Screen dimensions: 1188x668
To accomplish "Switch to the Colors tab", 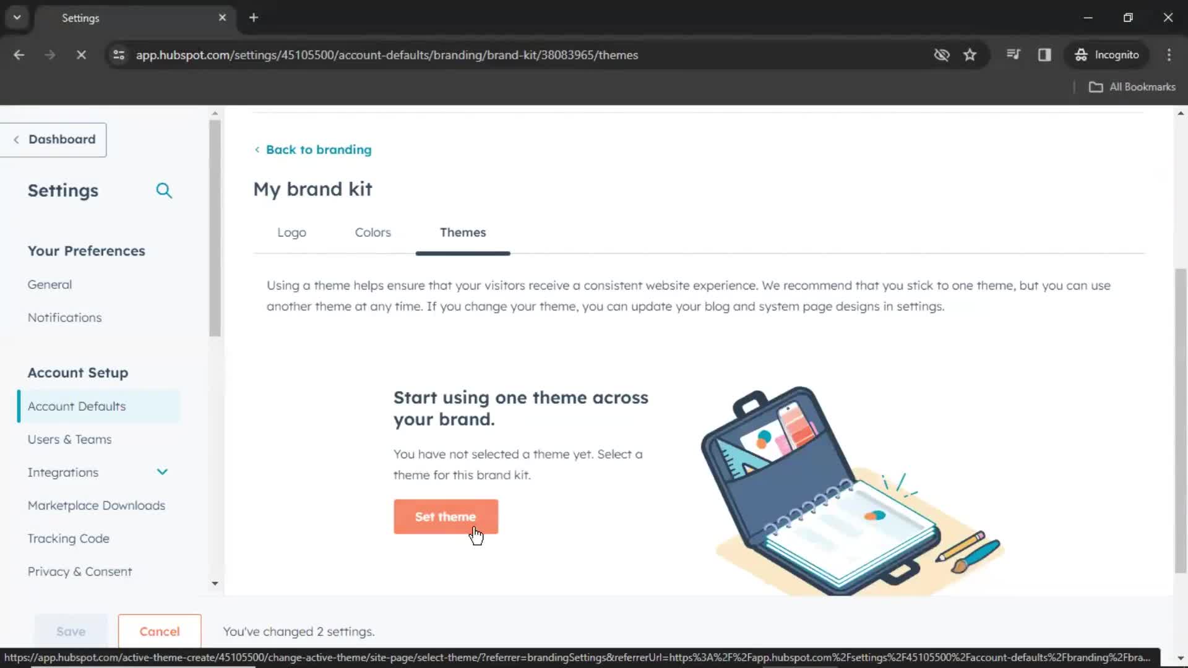I will [372, 233].
